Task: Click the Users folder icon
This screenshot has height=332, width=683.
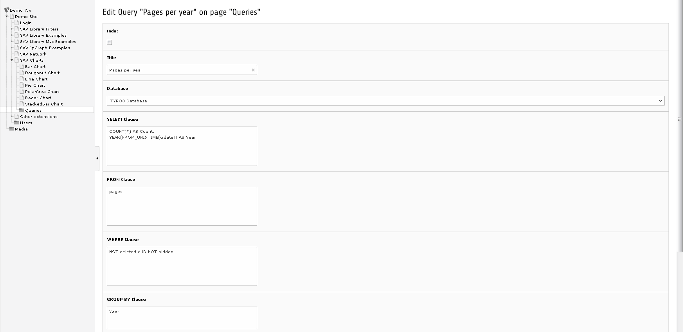Action: 17,123
